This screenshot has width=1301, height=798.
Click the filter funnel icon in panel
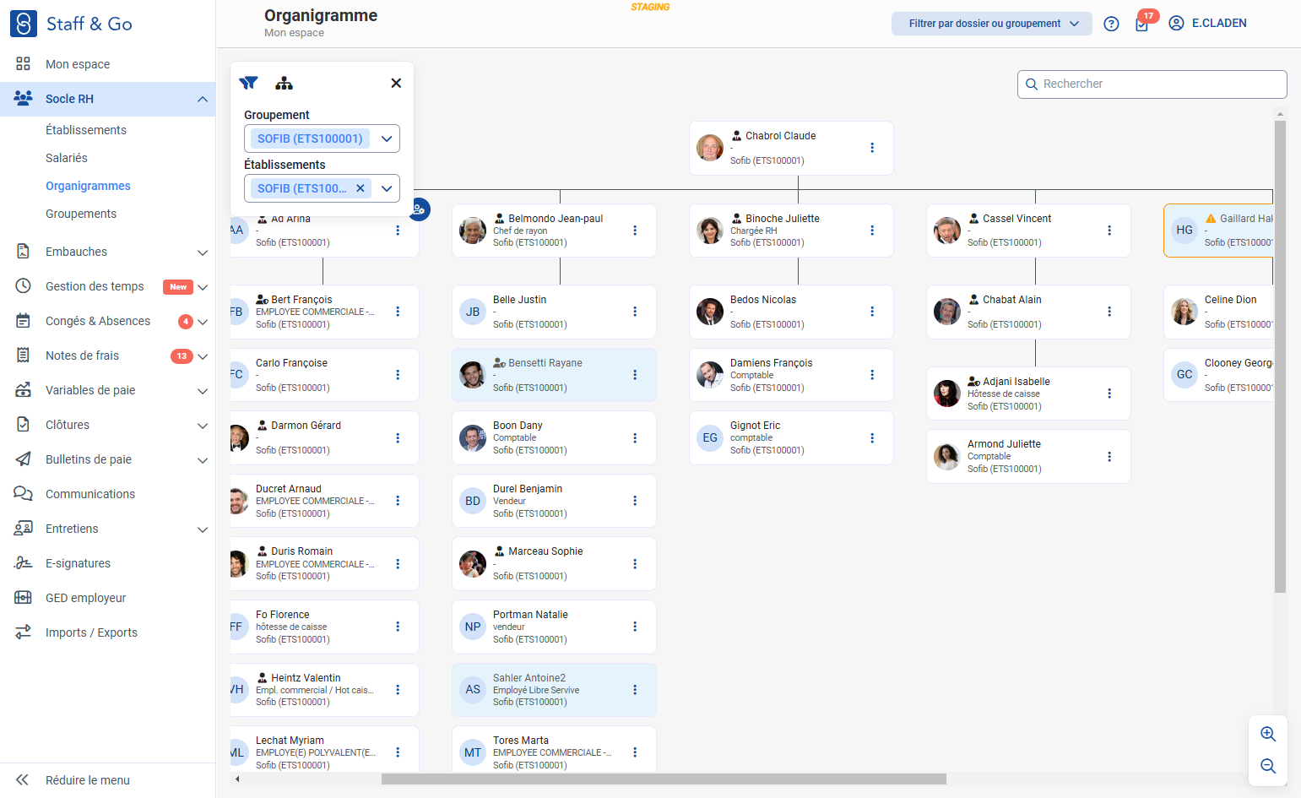(x=248, y=83)
